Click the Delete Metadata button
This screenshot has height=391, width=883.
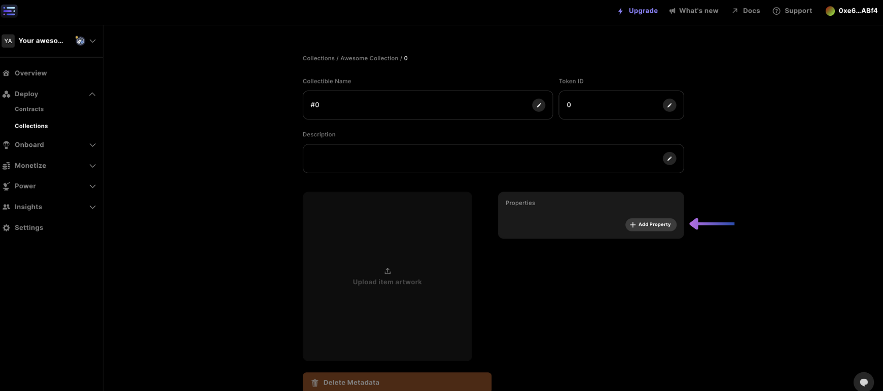pos(397,382)
